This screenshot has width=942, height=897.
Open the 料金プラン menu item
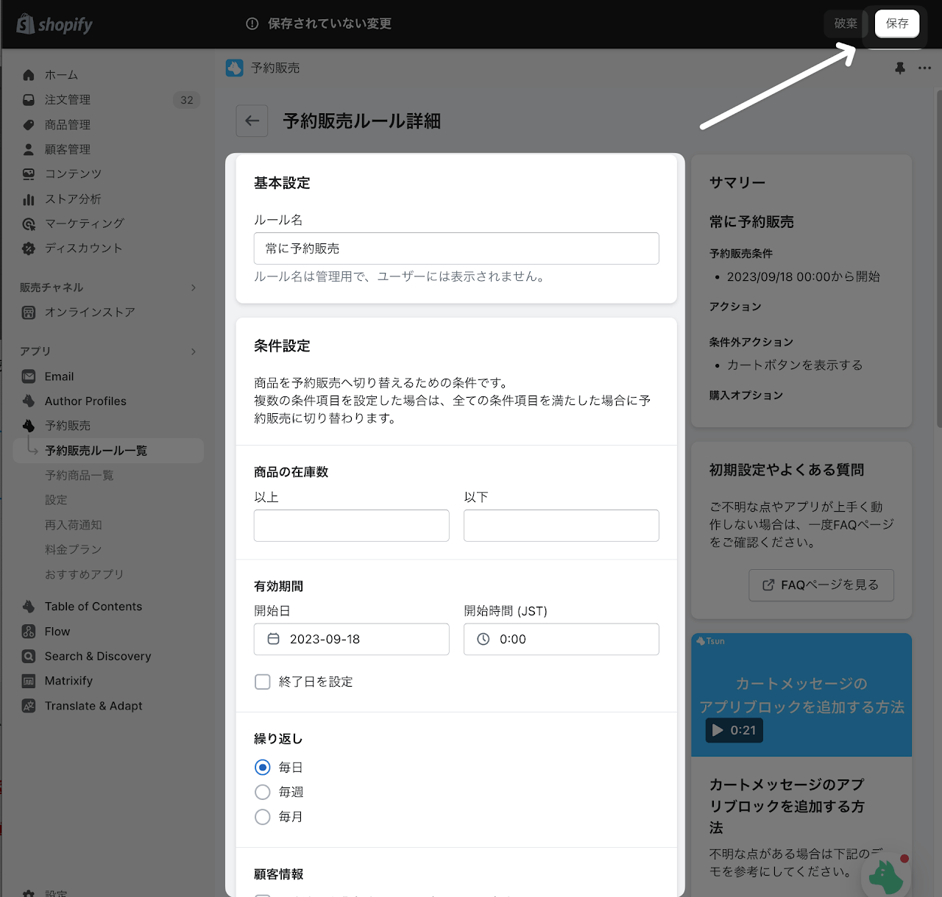[x=74, y=549]
